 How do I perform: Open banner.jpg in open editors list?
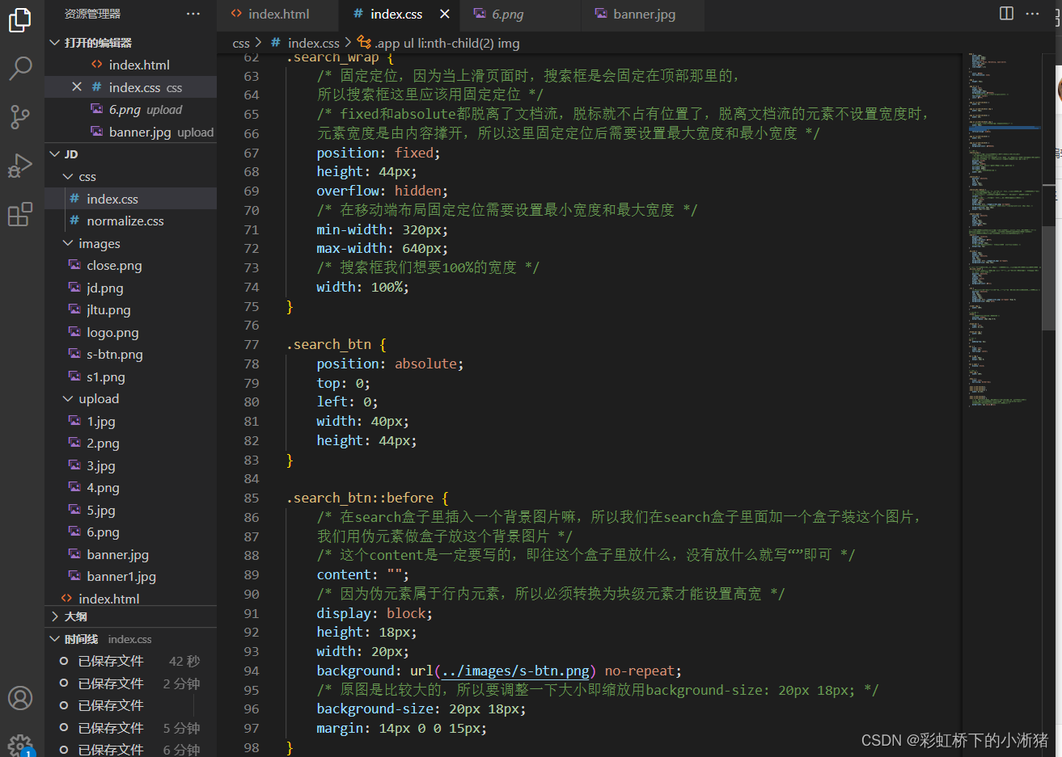click(130, 132)
